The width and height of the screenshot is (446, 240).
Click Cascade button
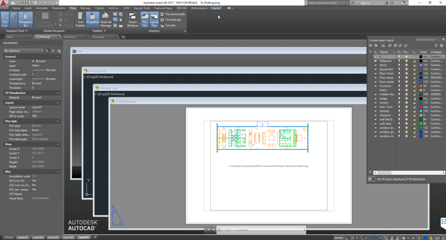click(x=168, y=25)
